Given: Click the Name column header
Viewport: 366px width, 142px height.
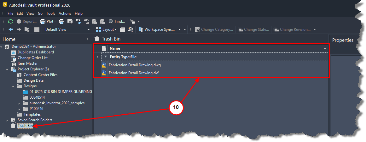Looking at the screenshot, I should [x=218, y=48].
